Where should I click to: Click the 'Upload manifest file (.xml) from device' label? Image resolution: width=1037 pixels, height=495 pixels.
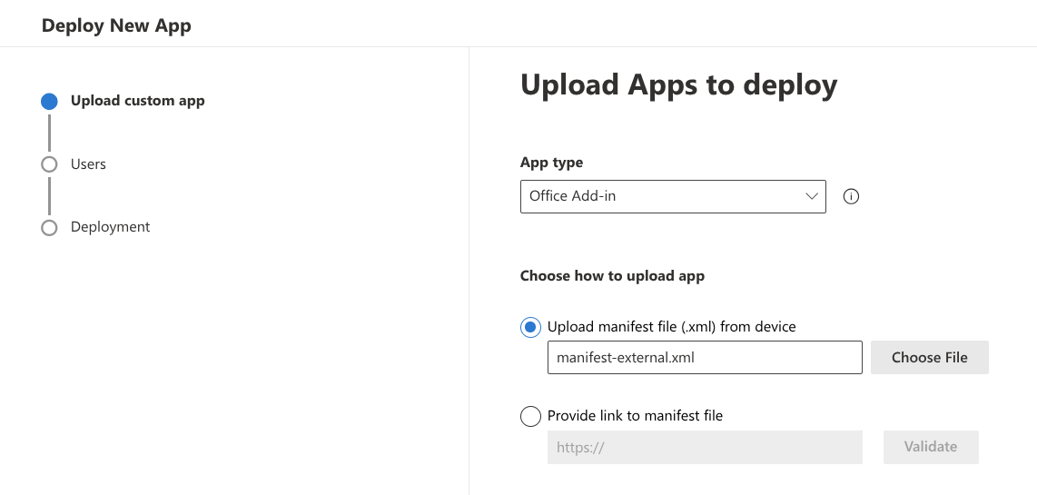(x=671, y=327)
